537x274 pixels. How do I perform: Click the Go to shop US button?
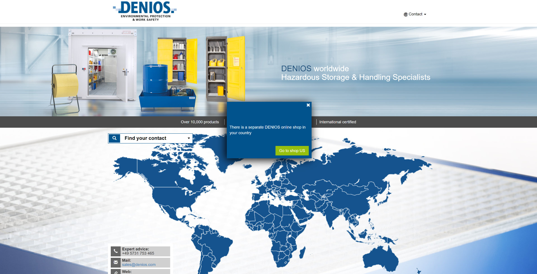(x=292, y=151)
